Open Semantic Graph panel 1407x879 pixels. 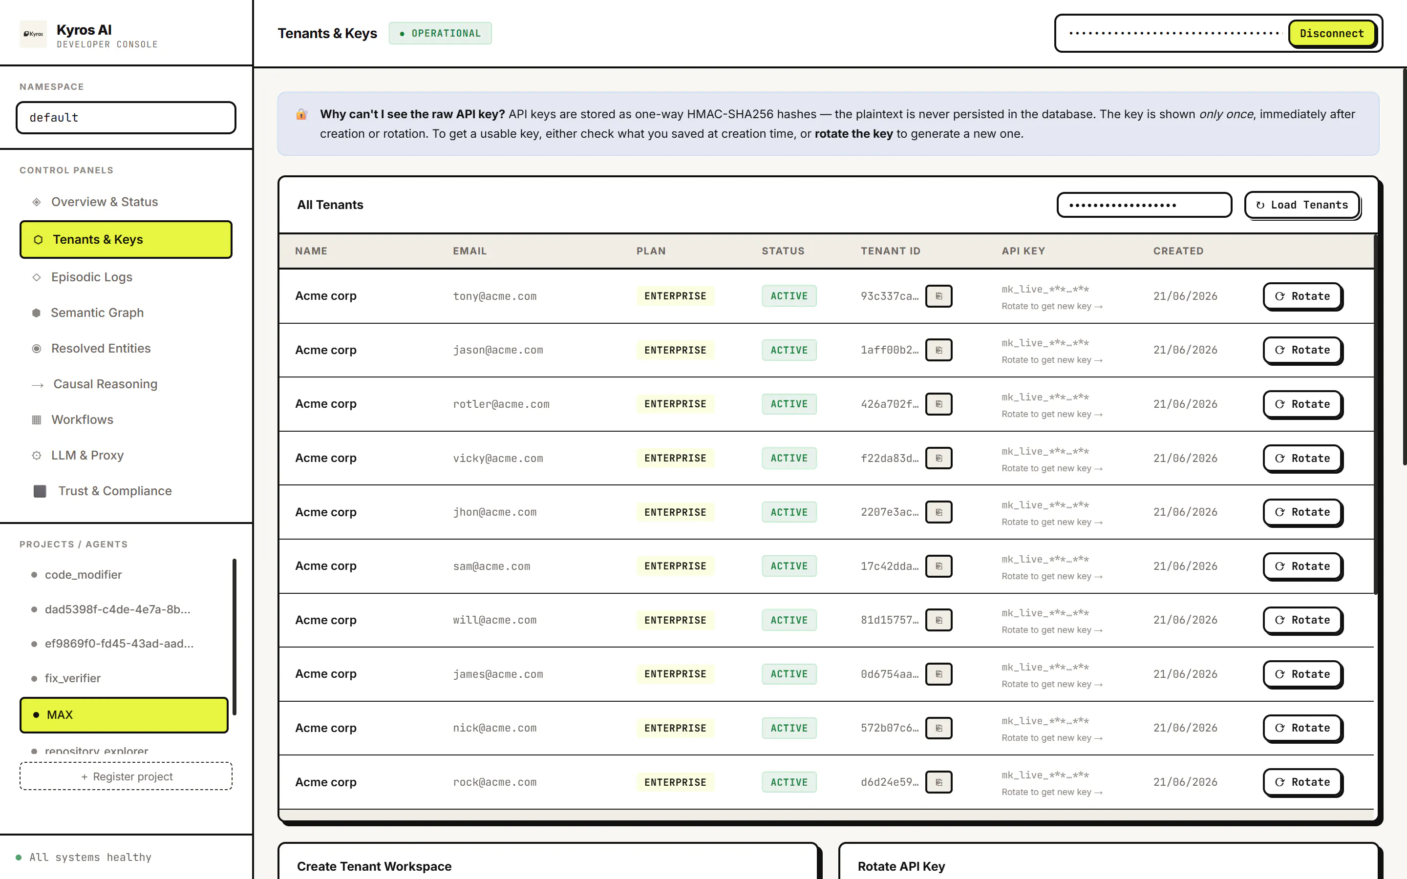(126, 313)
